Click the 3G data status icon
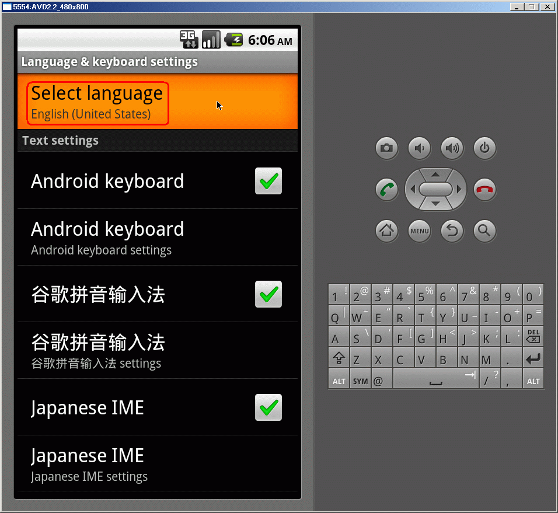This screenshot has height=513, width=558. click(189, 40)
